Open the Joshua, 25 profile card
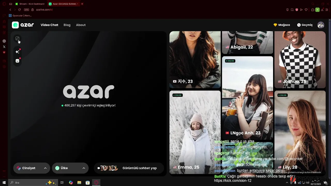 click(300, 60)
